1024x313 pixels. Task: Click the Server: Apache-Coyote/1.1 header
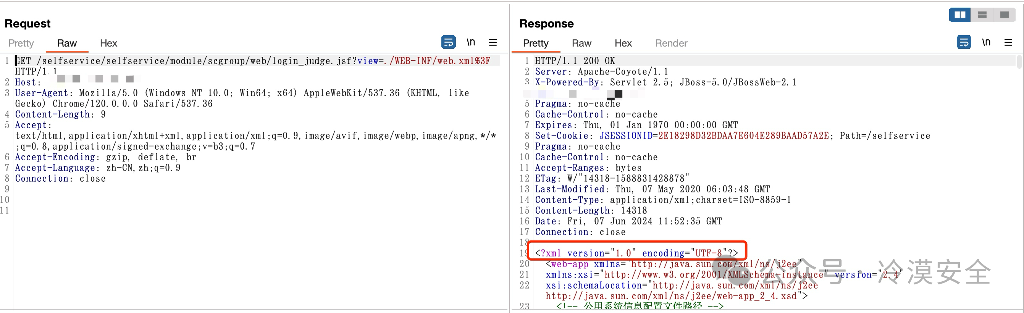[601, 71]
